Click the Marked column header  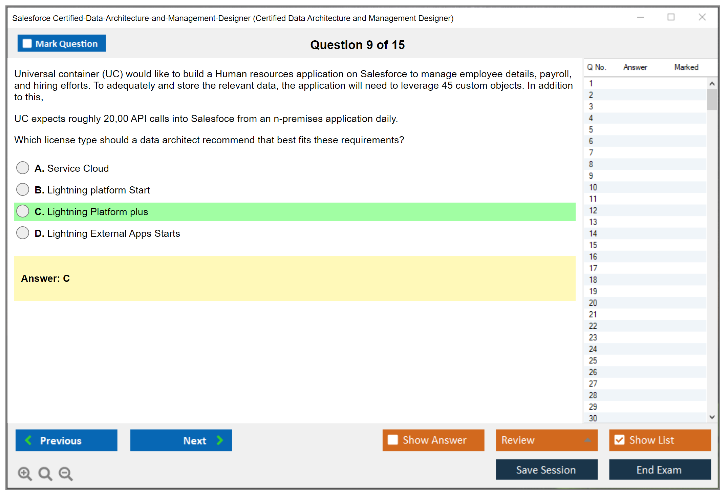click(x=686, y=67)
